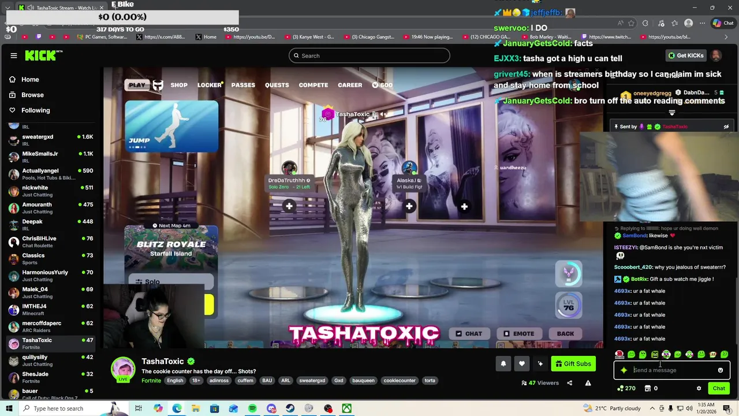Click the green sparkle icon in message box
Viewport: 739px width, 416px height.
624,370
